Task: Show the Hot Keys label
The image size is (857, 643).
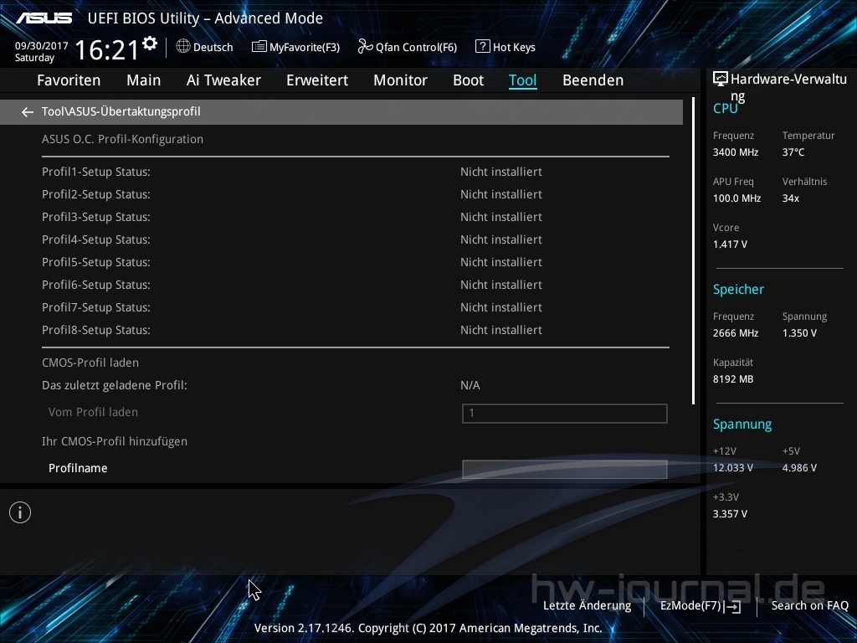Action: click(514, 47)
